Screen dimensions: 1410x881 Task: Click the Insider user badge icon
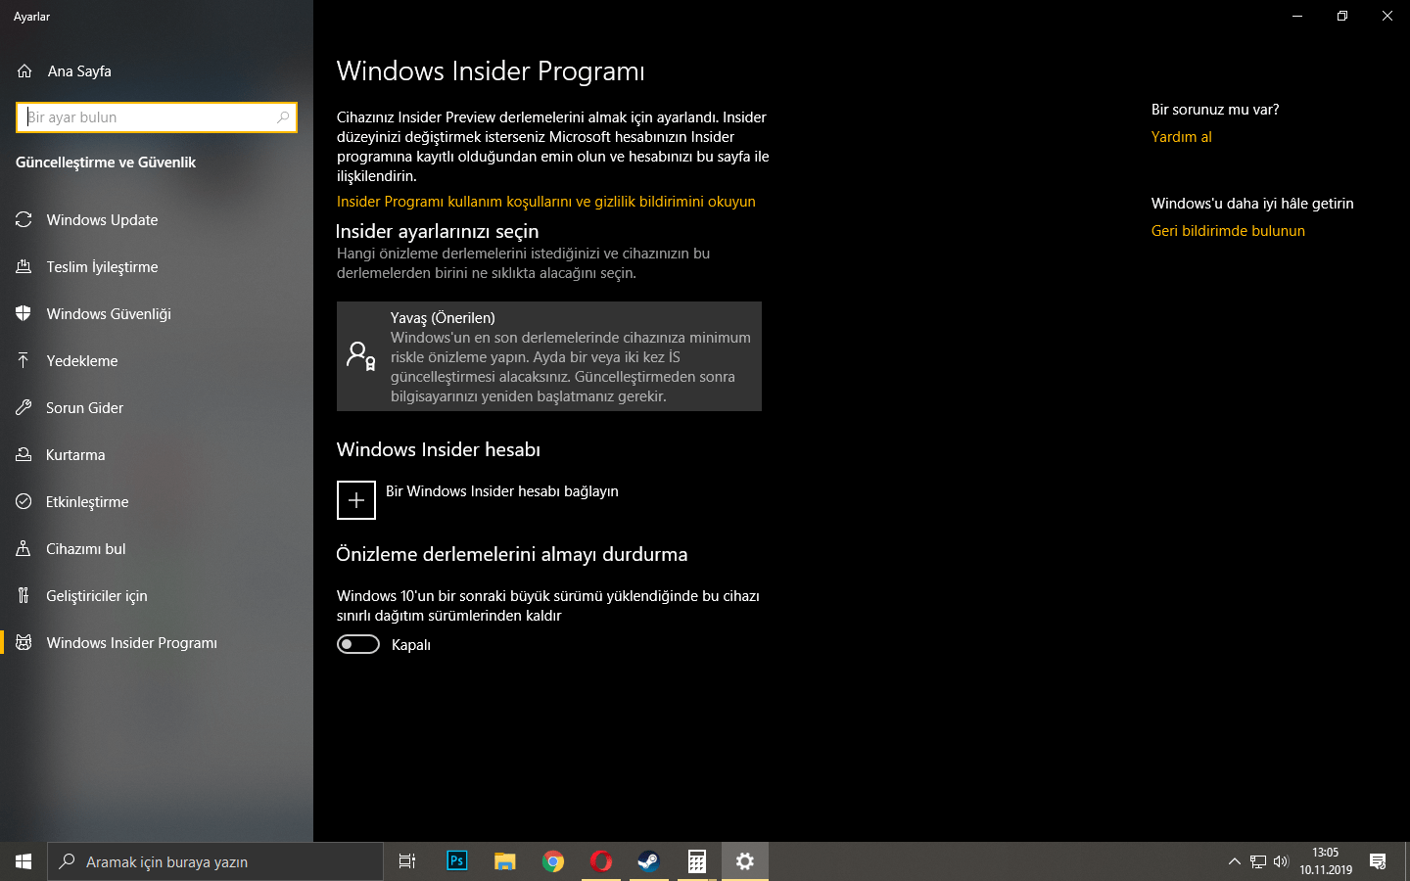point(361,355)
